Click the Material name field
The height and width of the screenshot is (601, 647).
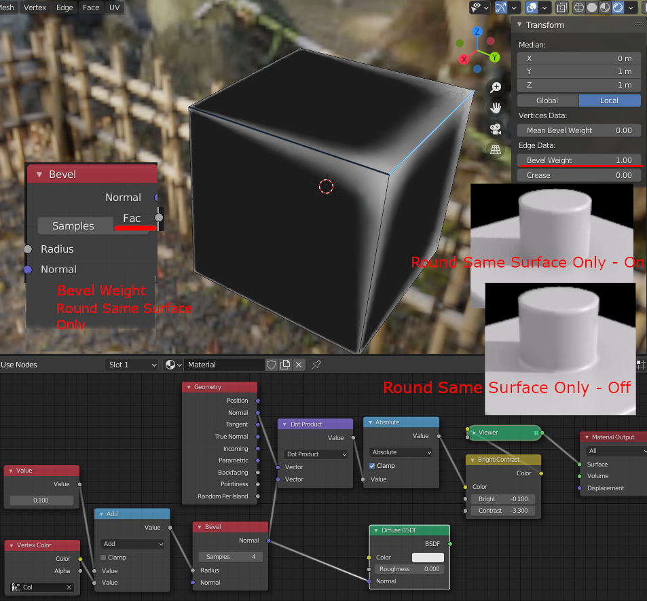223,365
